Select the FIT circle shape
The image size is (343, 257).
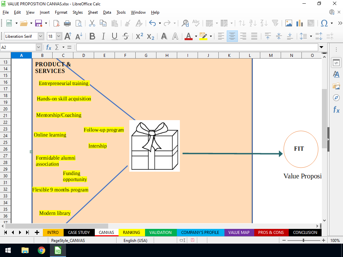click(300, 149)
